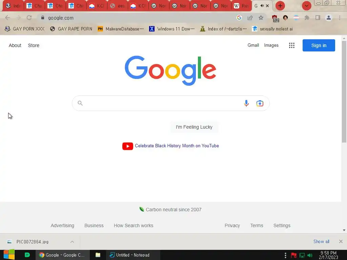Open How Search works link
Viewport: 347px width, 260px height.
point(134,225)
